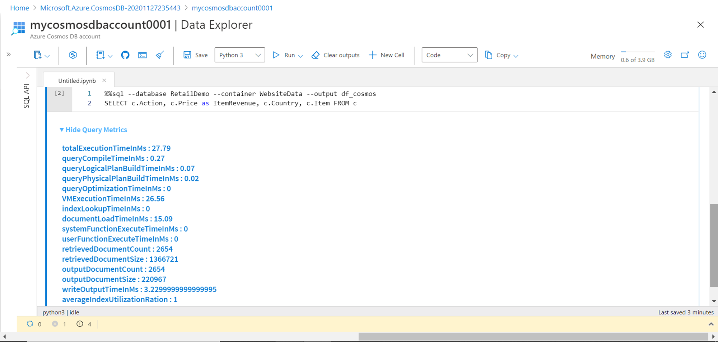Click the GitHub icon in the toolbar
Viewport: 718px width, 342px height.
125,55
